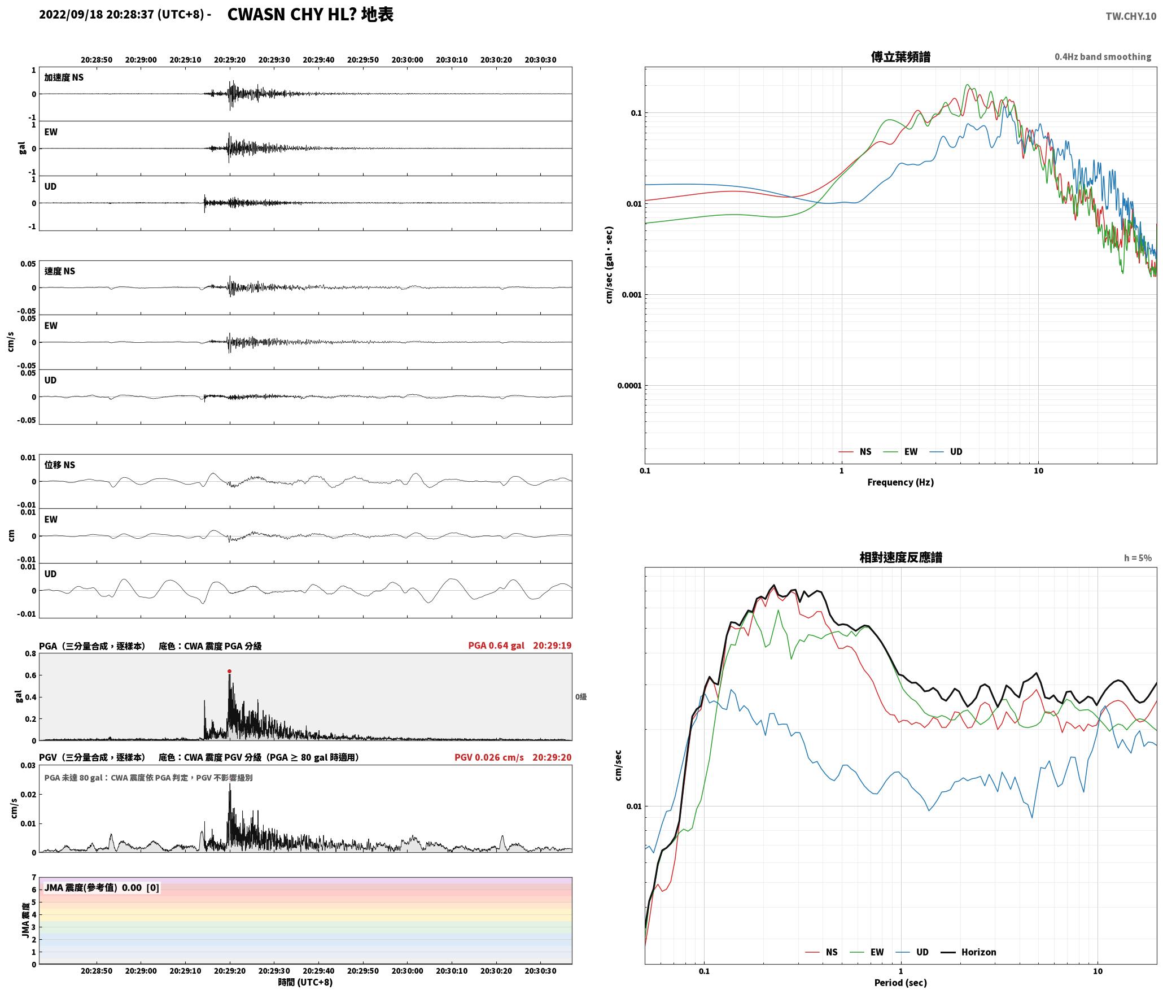Click the UD legend entry in response spectrum
The width and height of the screenshot is (1163, 994).
[912, 952]
